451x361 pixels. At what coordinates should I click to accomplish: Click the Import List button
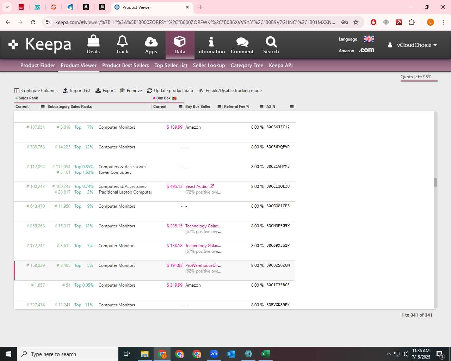76,91
